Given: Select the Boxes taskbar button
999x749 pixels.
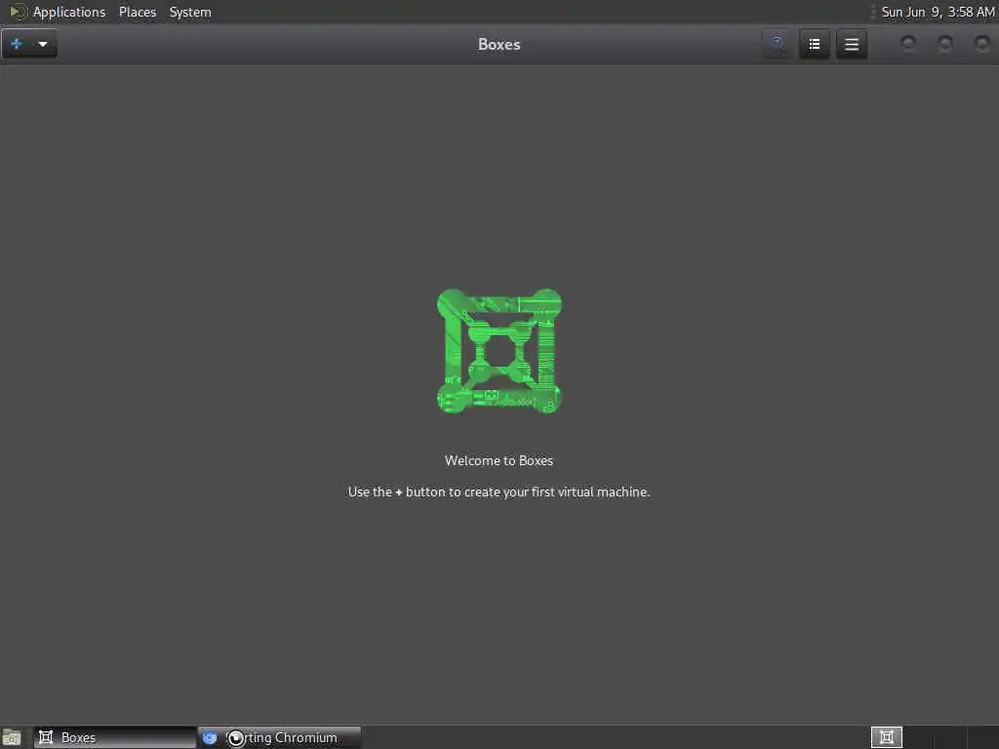Looking at the screenshot, I should coord(115,737).
